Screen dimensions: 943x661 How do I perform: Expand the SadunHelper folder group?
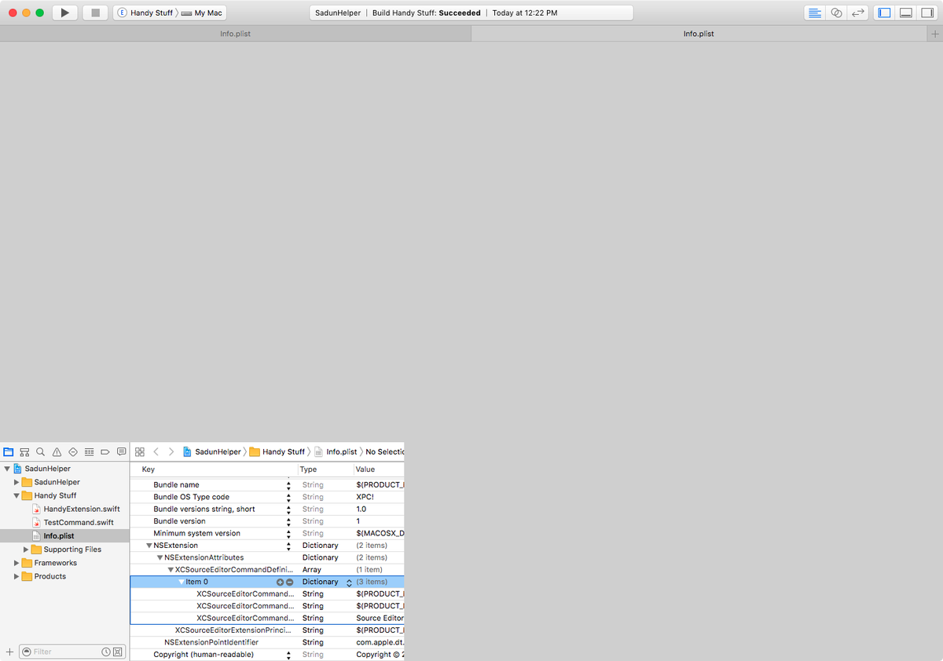point(17,482)
